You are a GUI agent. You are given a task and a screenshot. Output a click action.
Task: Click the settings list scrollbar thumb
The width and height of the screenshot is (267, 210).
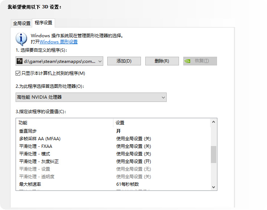click(213, 154)
